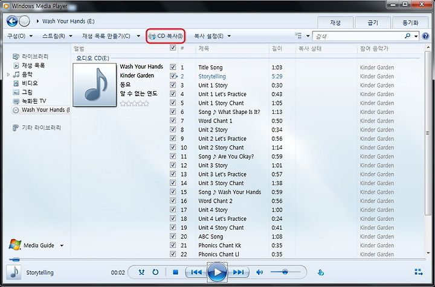Click the greyed Forward navigation button
Screen dimensions: 435x287
click(24, 21)
